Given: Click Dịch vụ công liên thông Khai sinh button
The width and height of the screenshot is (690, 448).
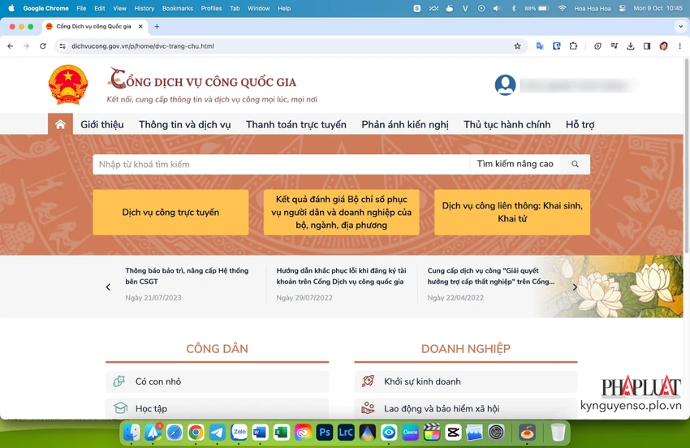Looking at the screenshot, I should 512,212.
